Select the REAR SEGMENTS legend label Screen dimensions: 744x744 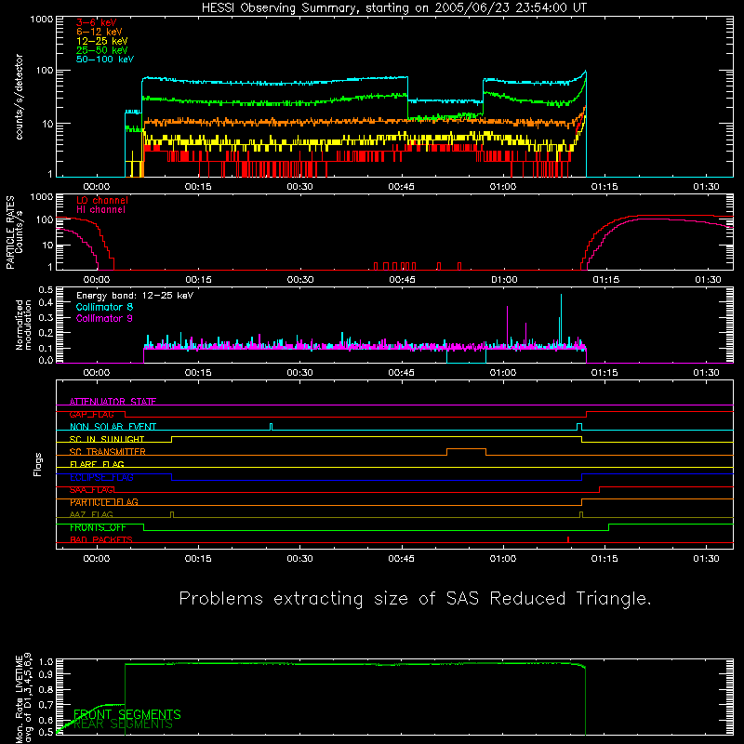pos(124,724)
